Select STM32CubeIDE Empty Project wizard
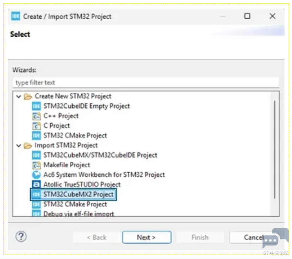This screenshot has height=259, width=292. coord(87,106)
